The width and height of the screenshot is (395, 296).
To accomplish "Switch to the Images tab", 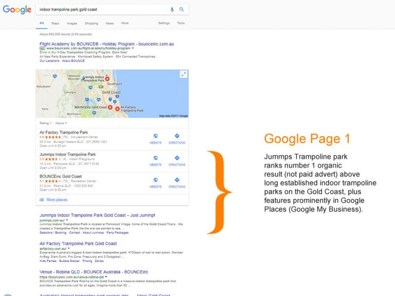I will click(72, 23).
